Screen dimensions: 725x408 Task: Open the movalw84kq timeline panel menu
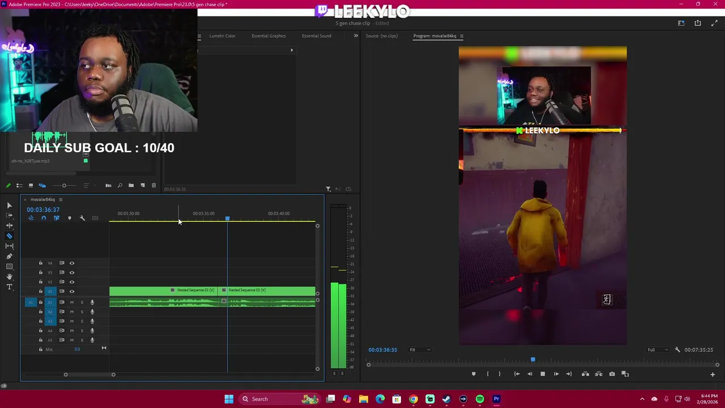coord(61,199)
